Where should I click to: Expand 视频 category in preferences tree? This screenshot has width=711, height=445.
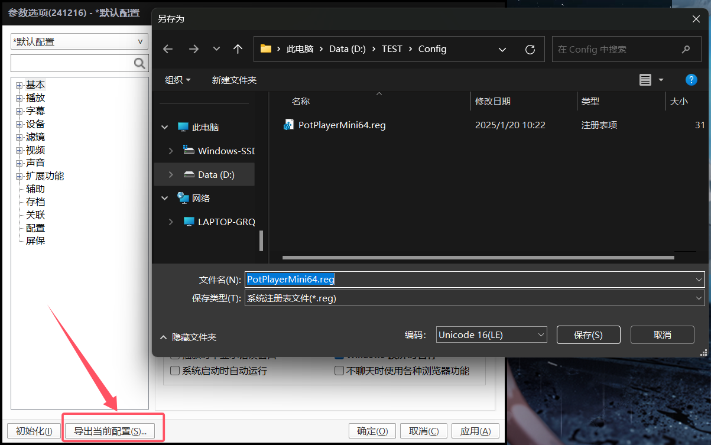point(19,150)
